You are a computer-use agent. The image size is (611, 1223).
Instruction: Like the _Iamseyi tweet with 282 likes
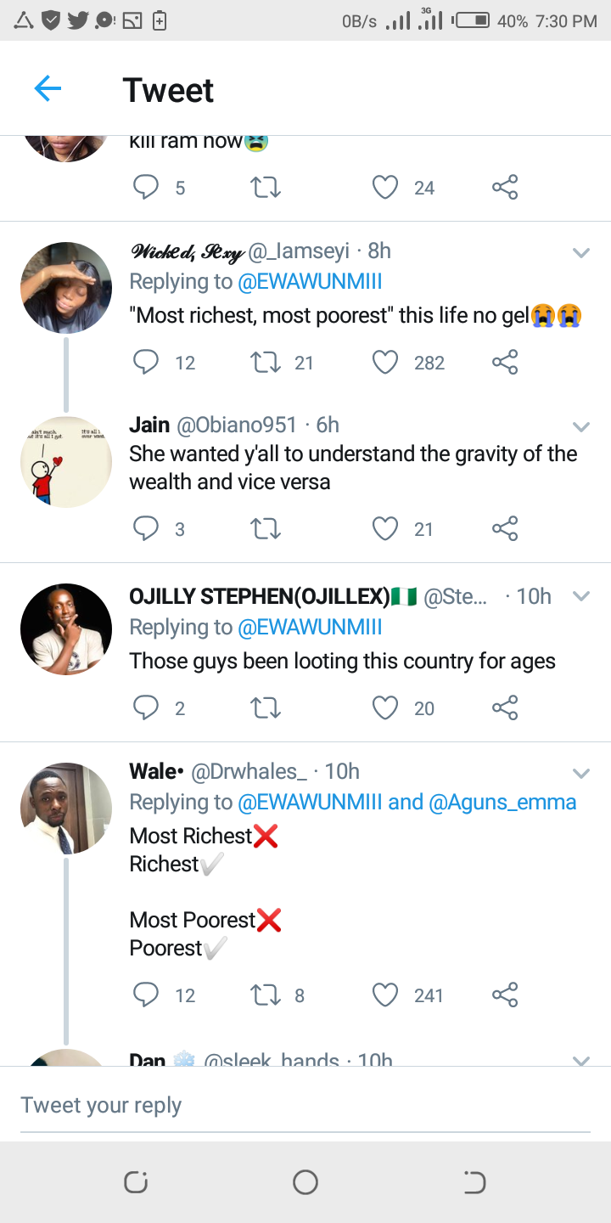(x=385, y=363)
